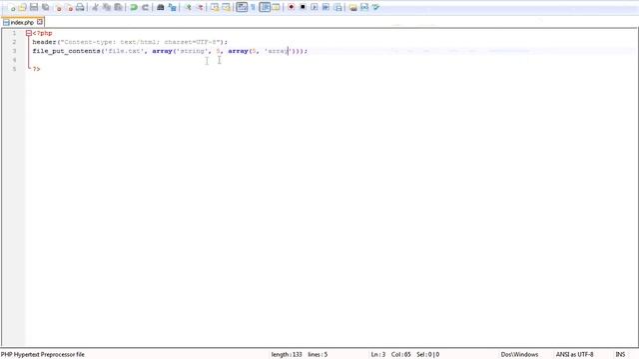Create a new file with the New icon
The width and height of the screenshot is (639, 359).
pyautogui.click(x=12, y=7)
